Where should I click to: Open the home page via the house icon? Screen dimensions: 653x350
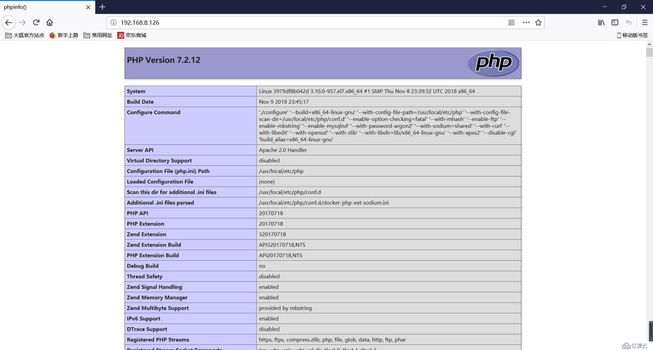[49, 22]
